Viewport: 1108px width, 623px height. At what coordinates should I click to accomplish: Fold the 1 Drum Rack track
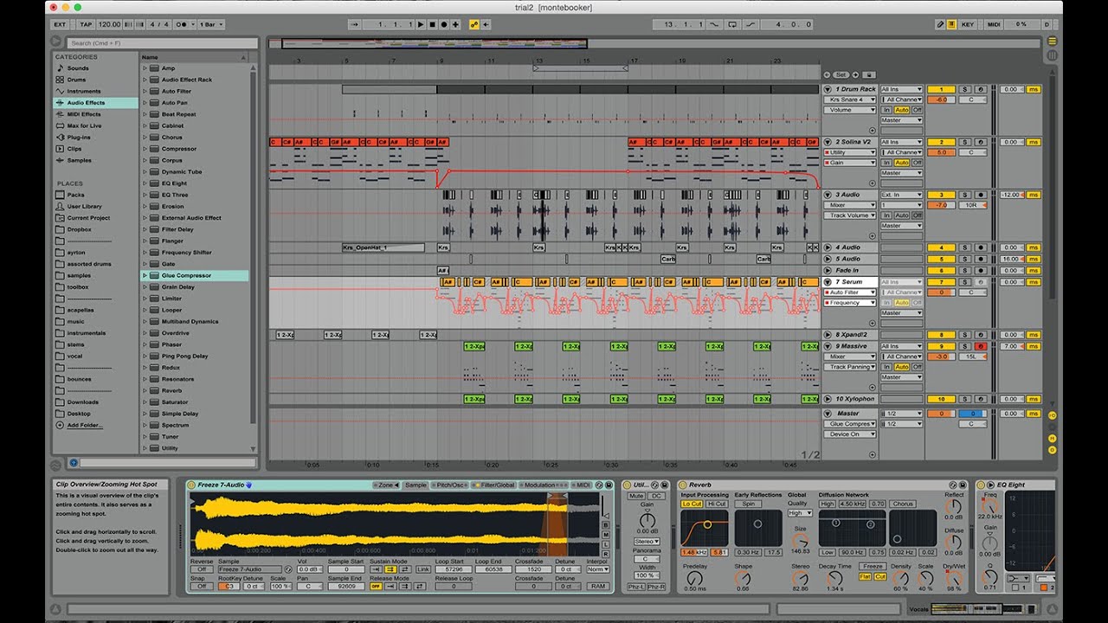[828, 89]
